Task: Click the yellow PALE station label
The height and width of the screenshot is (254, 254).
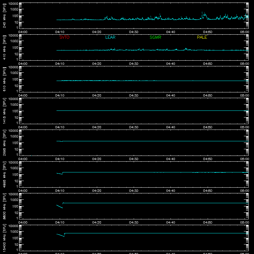Action: point(202,37)
